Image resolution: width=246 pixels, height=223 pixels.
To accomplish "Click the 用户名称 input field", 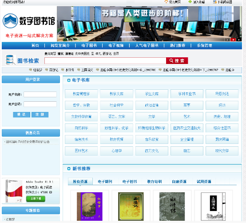I will coord(40,95).
